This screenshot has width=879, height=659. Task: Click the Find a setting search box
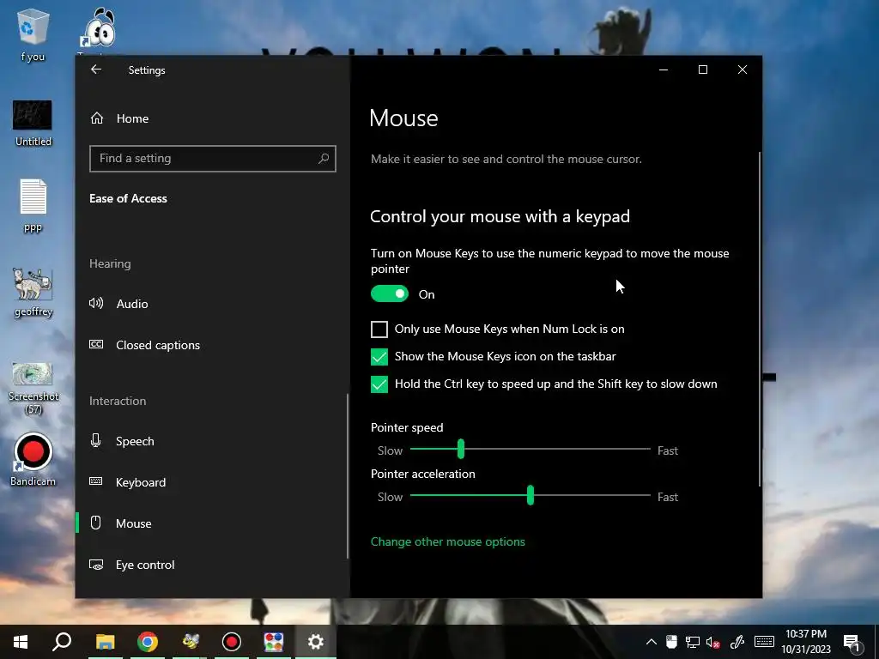(x=213, y=159)
